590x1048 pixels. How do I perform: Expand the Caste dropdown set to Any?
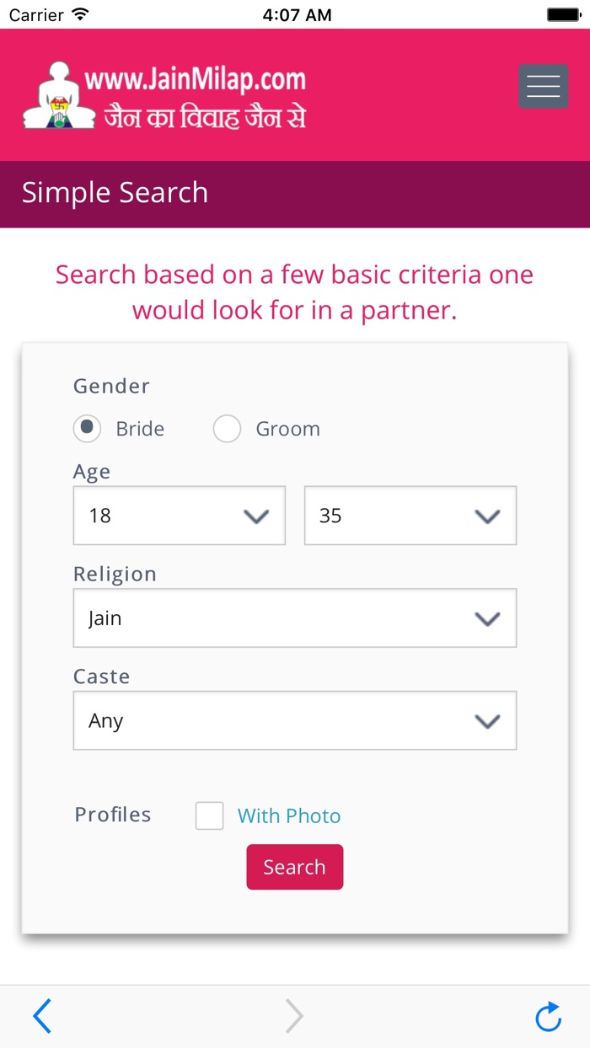[x=294, y=720]
